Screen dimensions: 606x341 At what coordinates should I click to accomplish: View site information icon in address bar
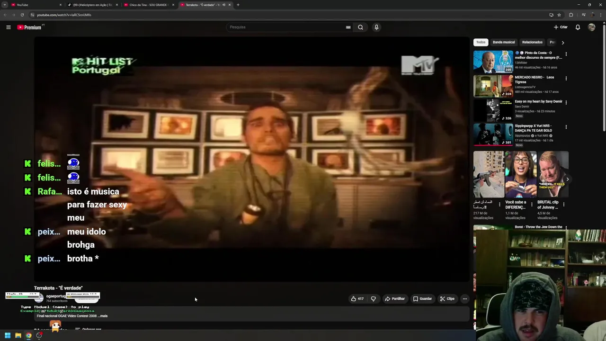click(32, 15)
